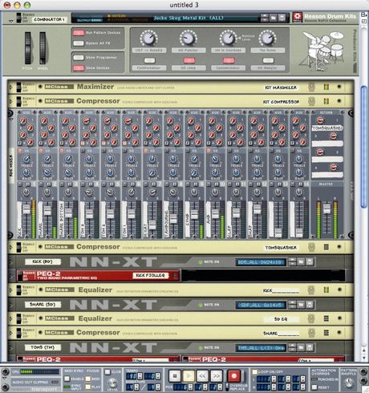Expand the SD EQ Equalizer device
This screenshot has width=369, height=393.
pyautogui.click(x=10, y=318)
